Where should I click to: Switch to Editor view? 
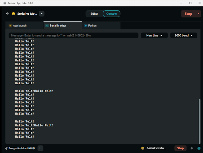pyautogui.click(x=94, y=14)
